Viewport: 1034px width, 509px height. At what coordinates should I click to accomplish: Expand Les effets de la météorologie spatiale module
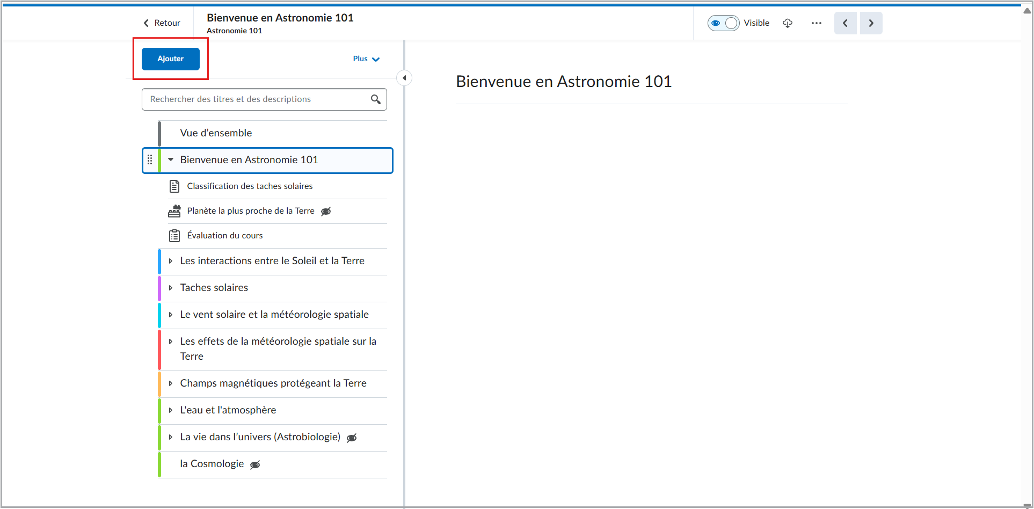[171, 341]
